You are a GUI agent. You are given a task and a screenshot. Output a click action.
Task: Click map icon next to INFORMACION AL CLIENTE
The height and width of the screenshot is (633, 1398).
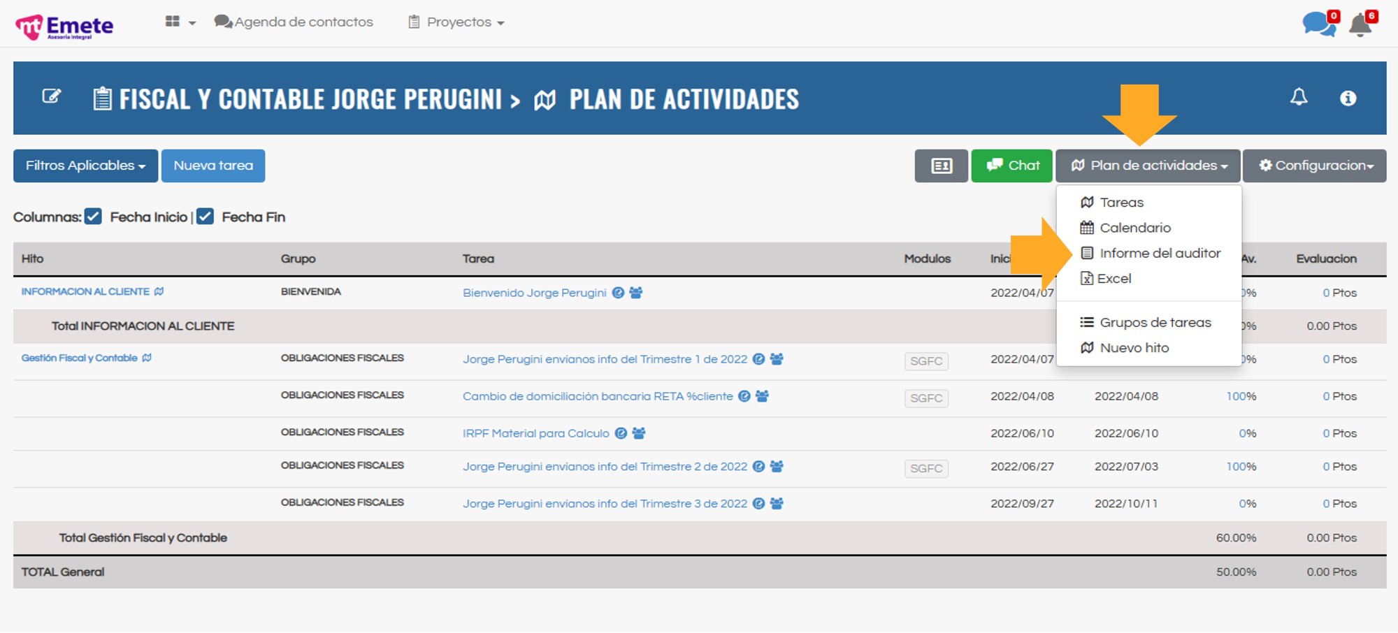coord(159,291)
